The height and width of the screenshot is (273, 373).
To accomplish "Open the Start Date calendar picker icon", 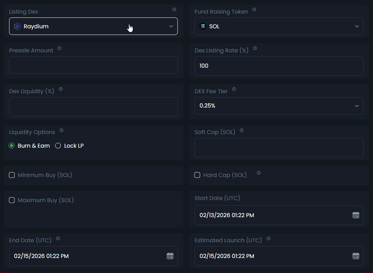I will point(356,215).
